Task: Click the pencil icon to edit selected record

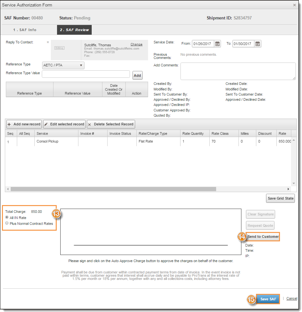Action: [46, 124]
